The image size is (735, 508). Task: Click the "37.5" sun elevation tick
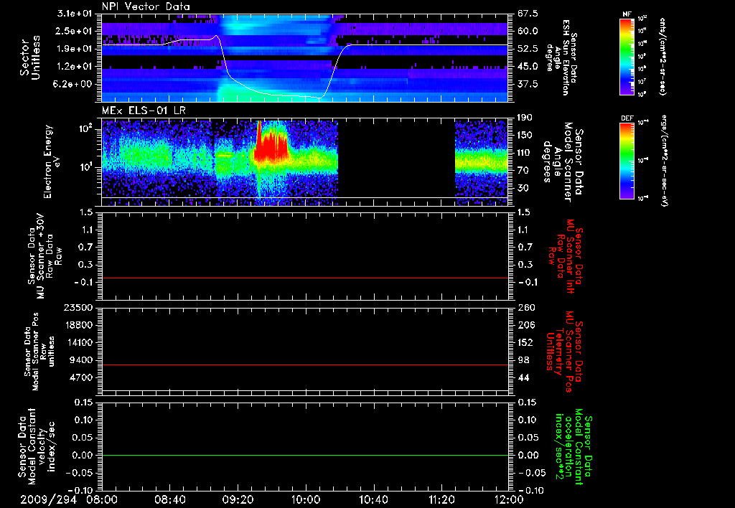[528, 84]
